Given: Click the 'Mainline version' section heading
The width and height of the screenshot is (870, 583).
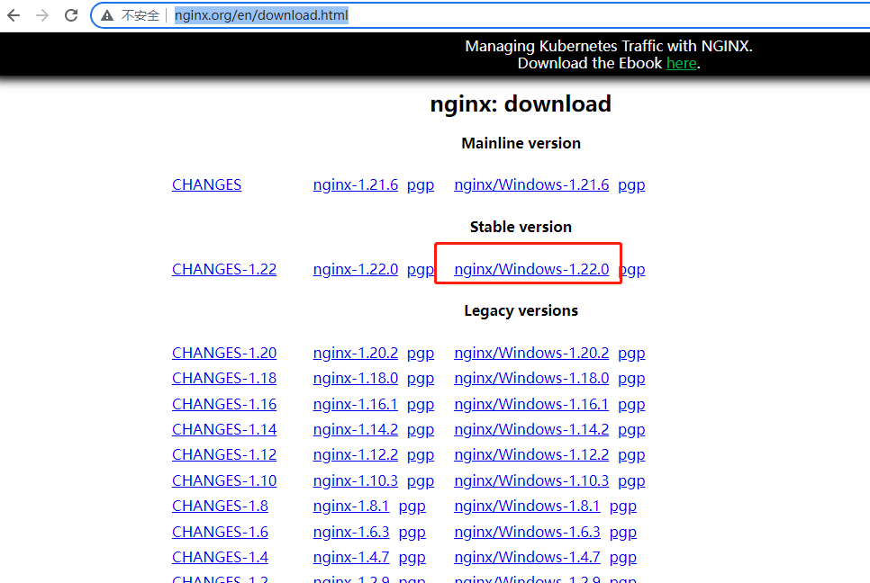Looking at the screenshot, I should [x=521, y=144].
